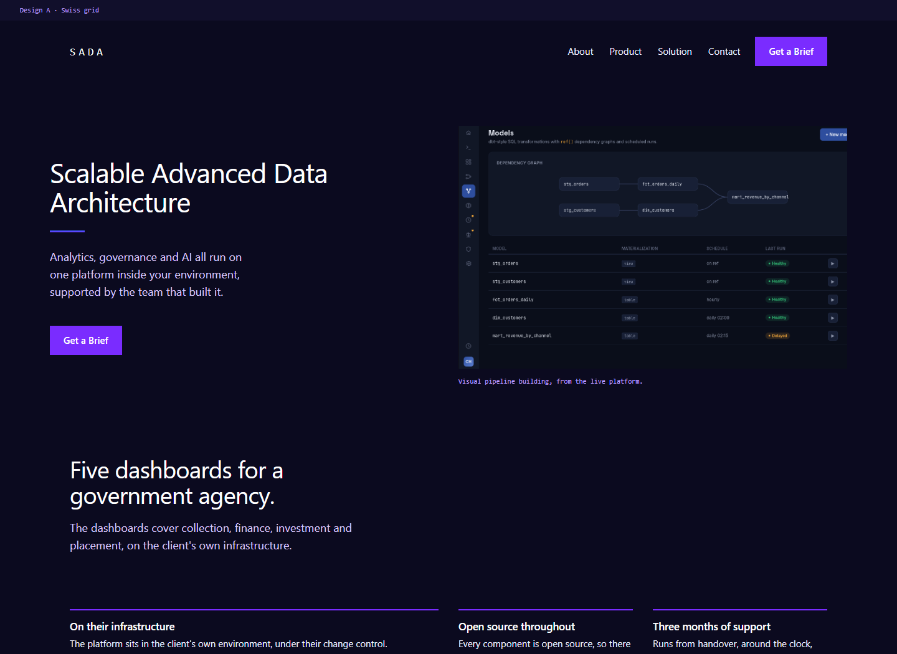897x654 pixels.
Task: Go to the Solution nav item
Action: pyautogui.click(x=675, y=52)
